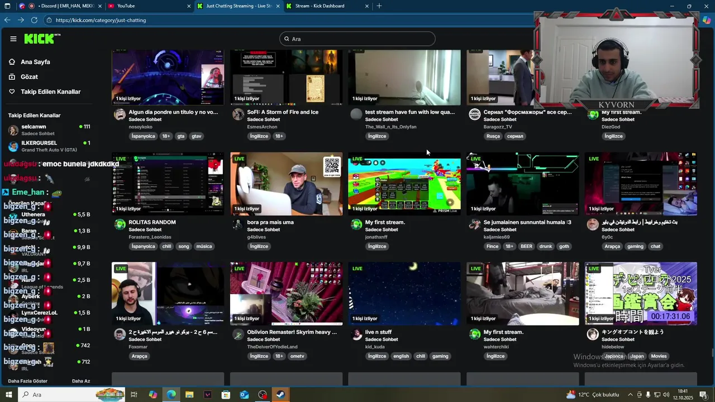Open Forastero_Leonidas channel avatar
This screenshot has width=715, height=402.
tap(120, 224)
